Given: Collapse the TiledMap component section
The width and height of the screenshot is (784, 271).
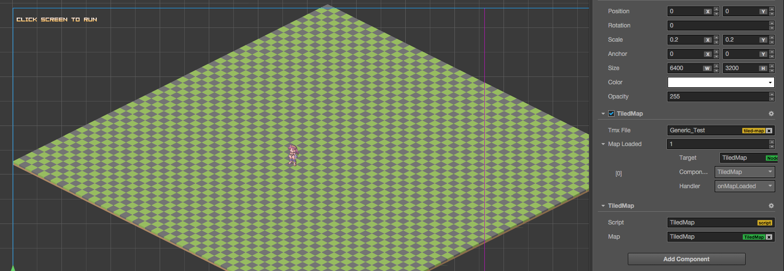Looking at the screenshot, I should click(603, 114).
